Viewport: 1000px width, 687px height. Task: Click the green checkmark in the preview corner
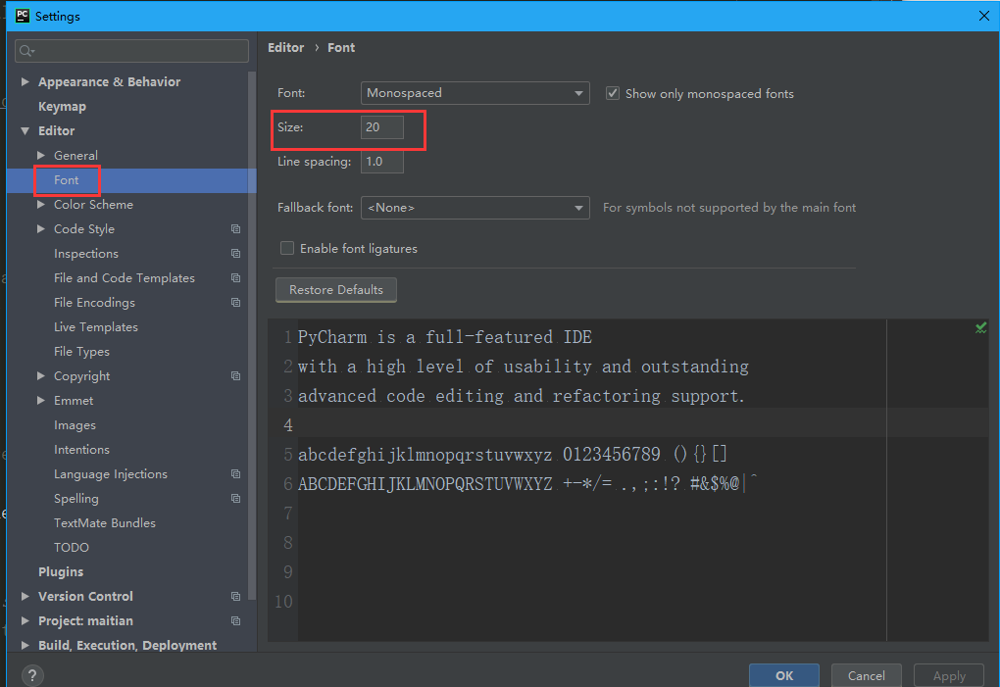pyautogui.click(x=980, y=327)
